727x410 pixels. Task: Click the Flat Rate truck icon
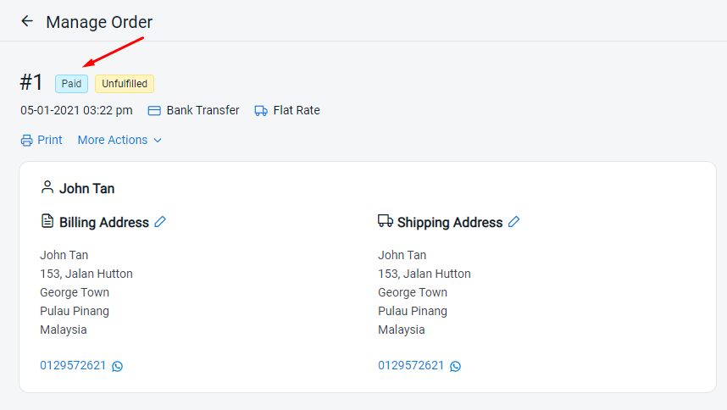pyautogui.click(x=261, y=111)
